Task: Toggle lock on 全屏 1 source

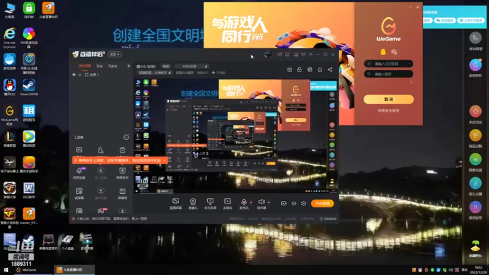Action: click(x=80, y=75)
